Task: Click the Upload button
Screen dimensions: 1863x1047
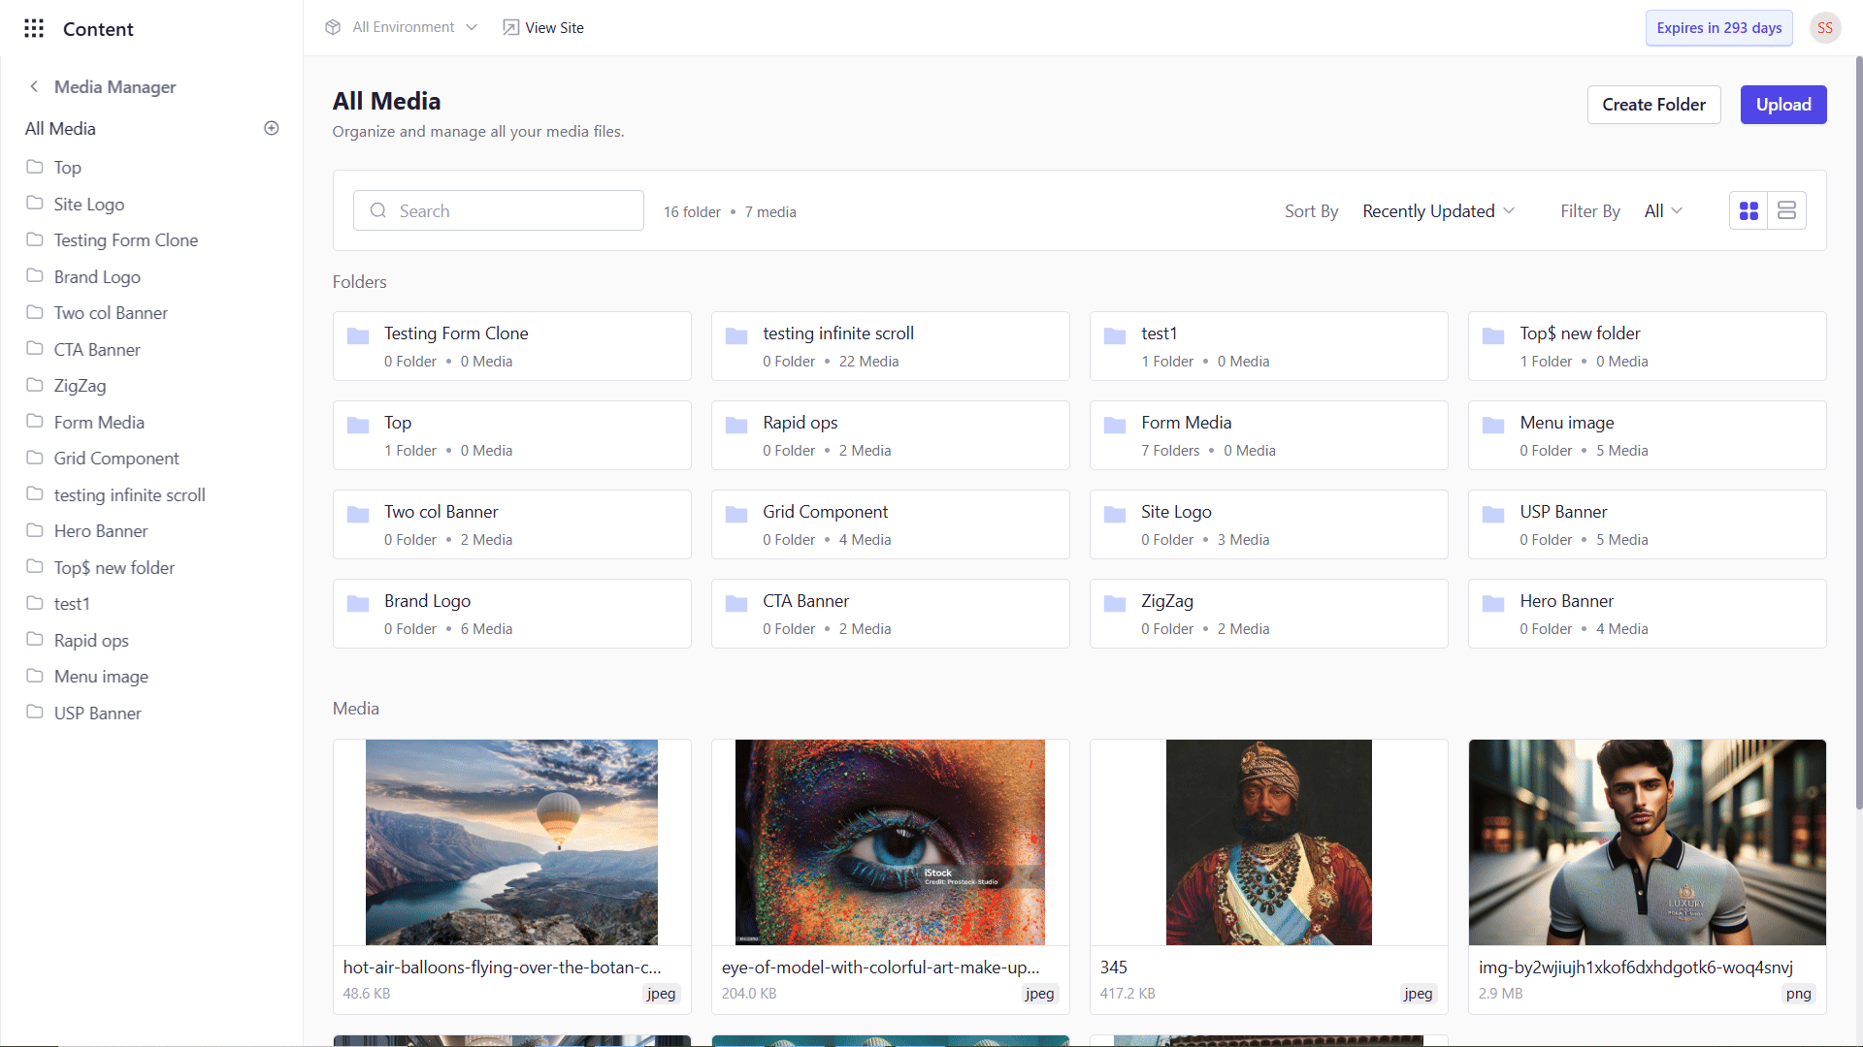Action: tap(1782, 105)
